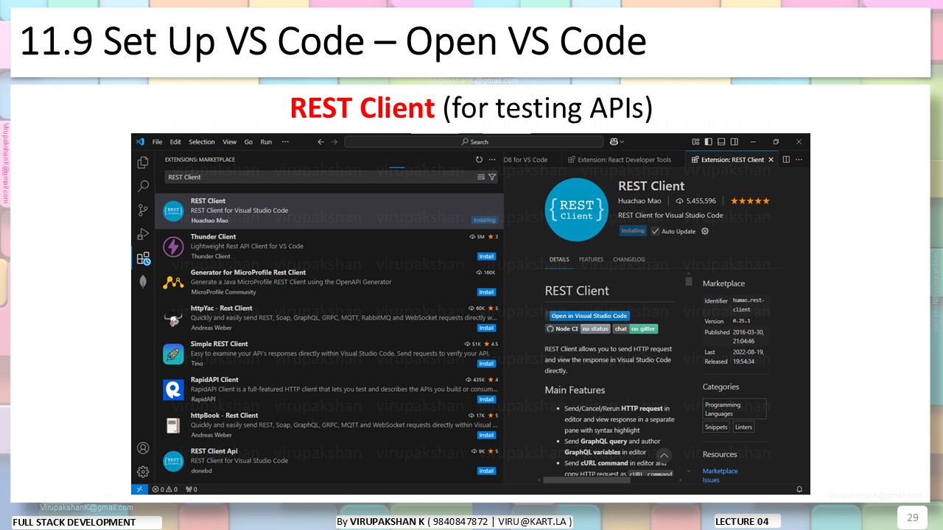This screenshot has width=943, height=530.
Task: Install Generator for MicroProfile Rest Client
Action: click(x=486, y=292)
